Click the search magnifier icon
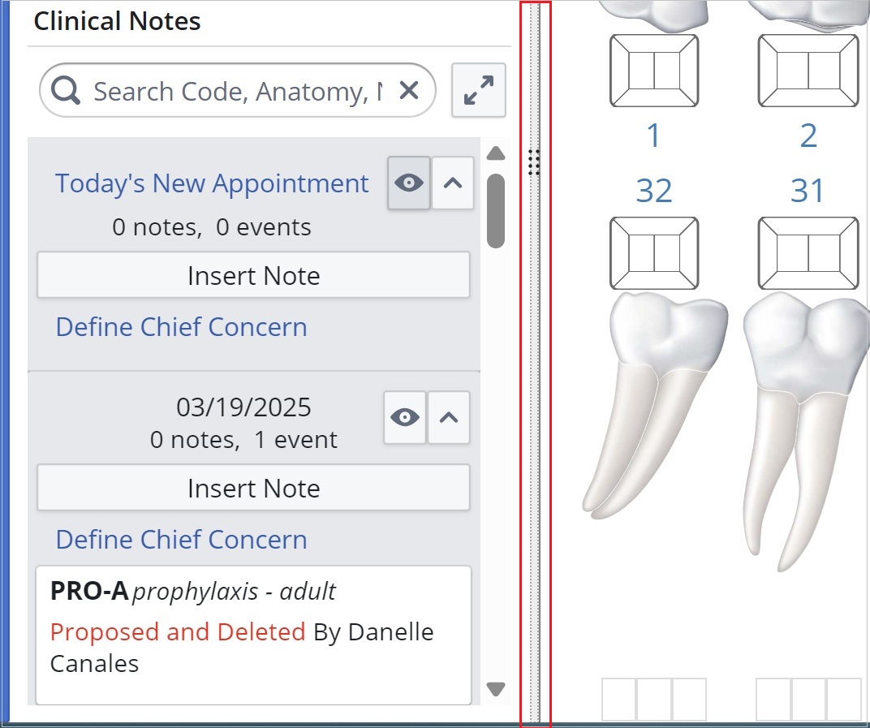 pyautogui.click(x=66, y=90)
